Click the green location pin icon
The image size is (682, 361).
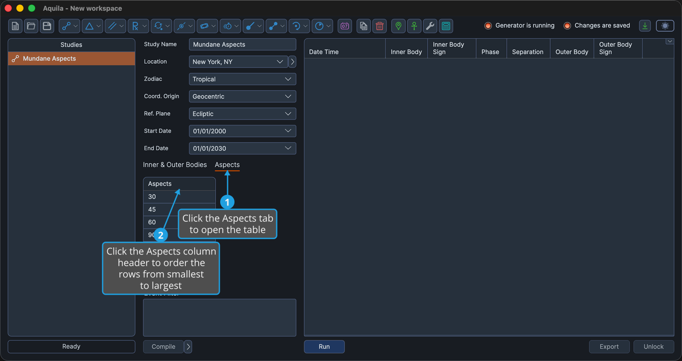click(x=398, y=26)
